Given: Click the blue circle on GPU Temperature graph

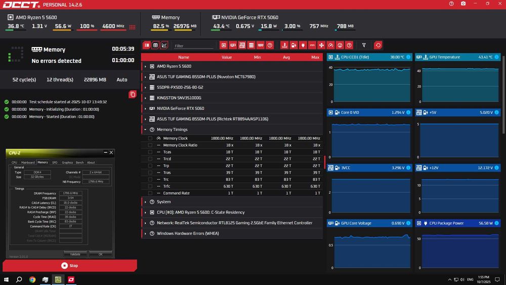Looking at the screenshot, I should tap(497, 57).
